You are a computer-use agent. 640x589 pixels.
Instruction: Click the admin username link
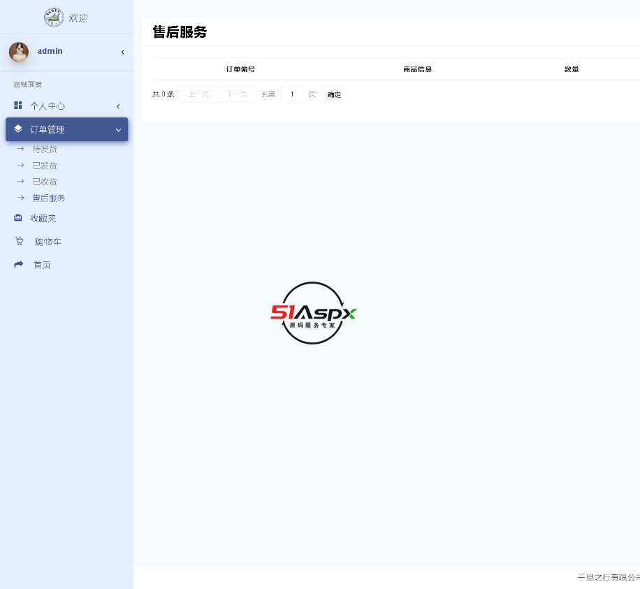50,51
